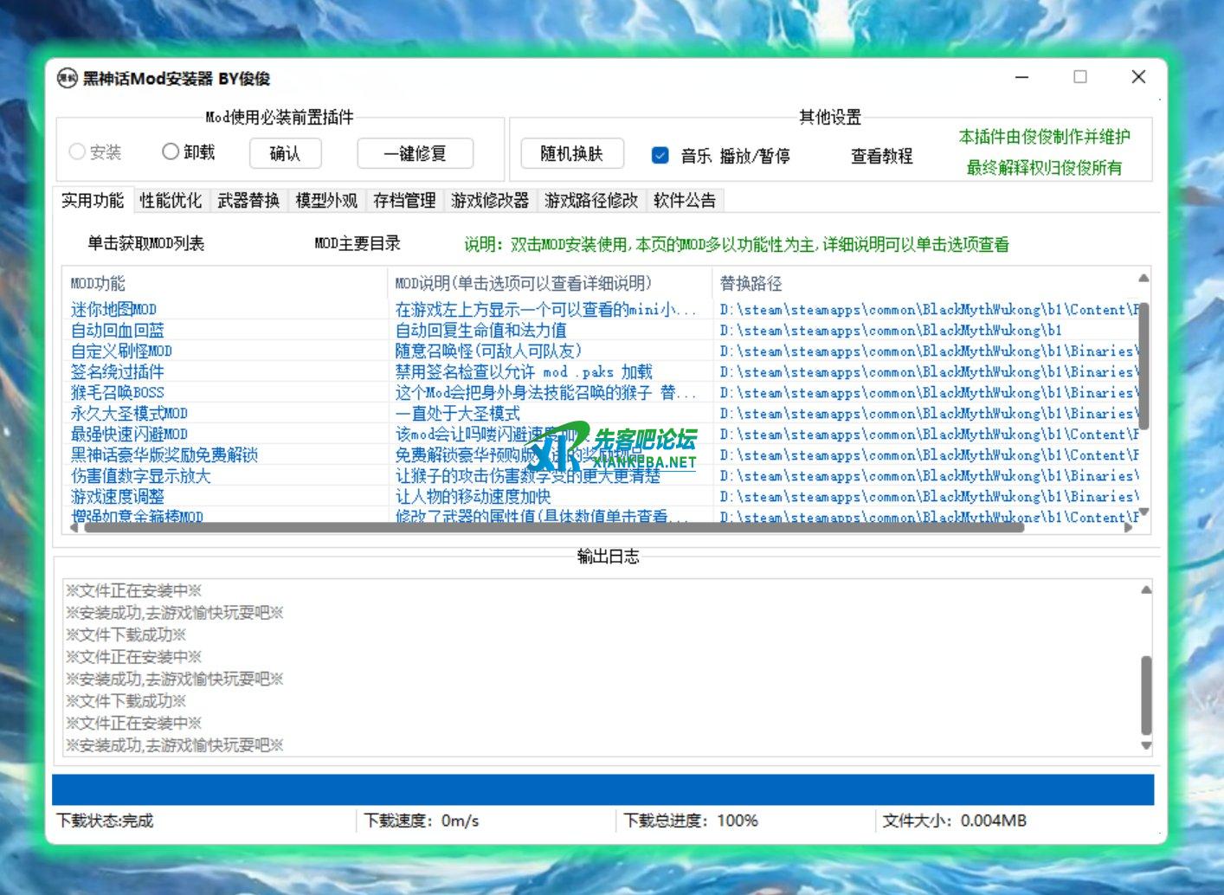Switch to the 性能优化 tab
The width and height of the screenshot is (1224, 895).
click(171, 201)
